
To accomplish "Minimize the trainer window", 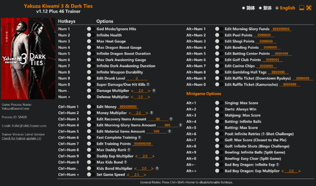I will (x=302, y=8).
